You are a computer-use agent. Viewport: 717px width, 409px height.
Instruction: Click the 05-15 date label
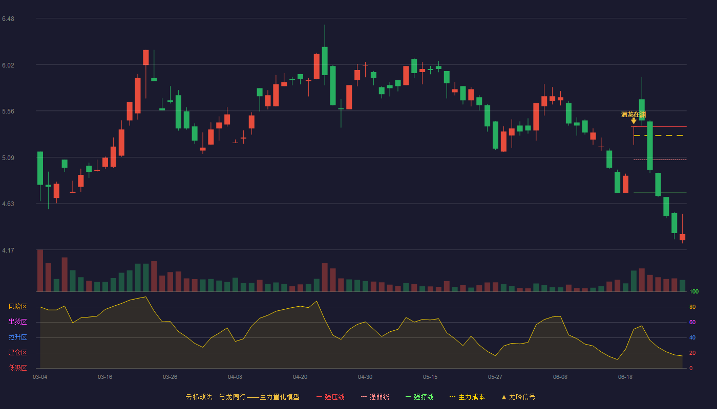pos(430,377)
